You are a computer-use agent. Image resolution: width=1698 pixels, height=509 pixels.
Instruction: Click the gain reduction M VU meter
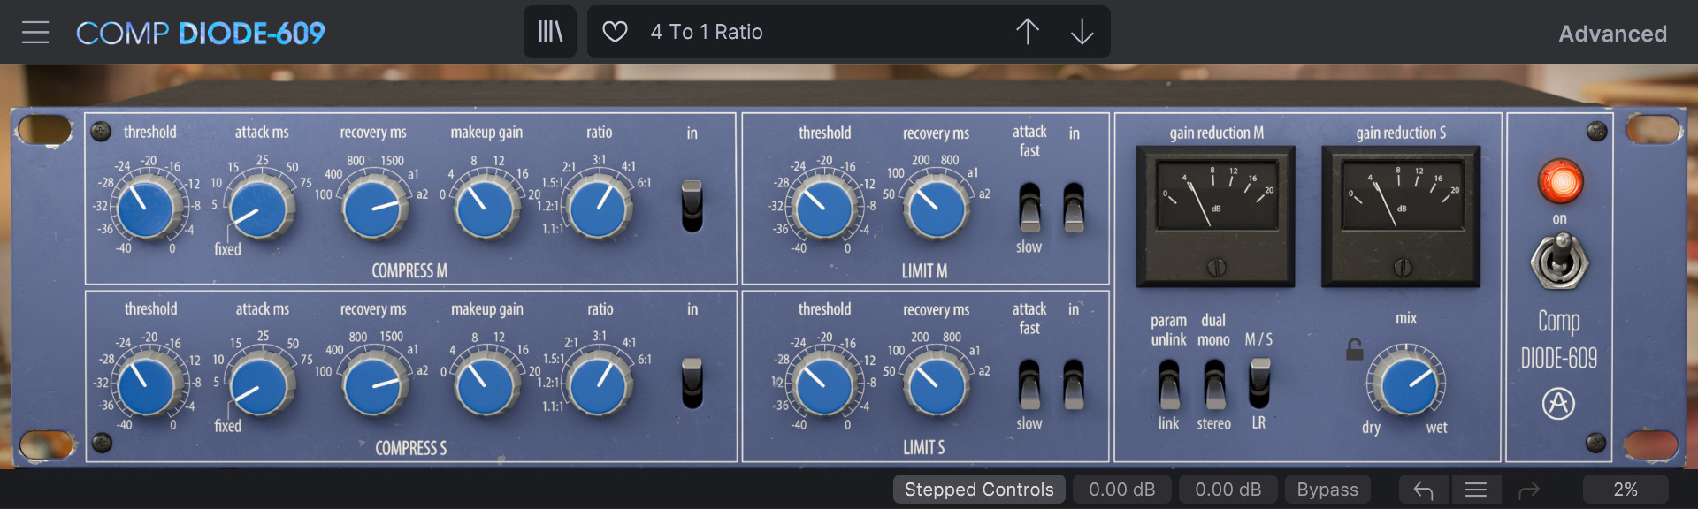(1216, 217)
